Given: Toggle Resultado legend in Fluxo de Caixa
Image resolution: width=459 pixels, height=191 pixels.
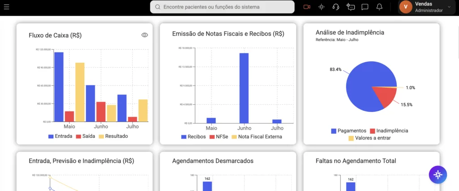Looking at the screenshot, I should (113, 136).
